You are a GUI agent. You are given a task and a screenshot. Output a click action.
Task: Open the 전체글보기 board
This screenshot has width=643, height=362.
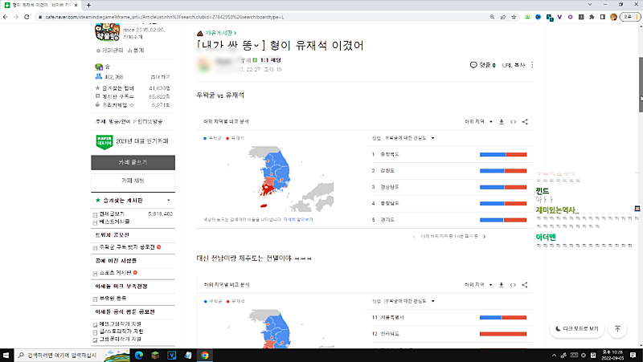click(112, 214)
